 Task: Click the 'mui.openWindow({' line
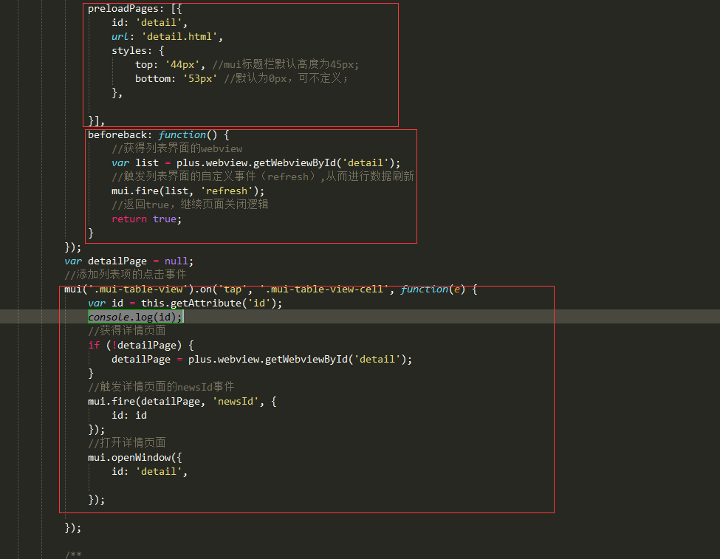tap(135, 458)
